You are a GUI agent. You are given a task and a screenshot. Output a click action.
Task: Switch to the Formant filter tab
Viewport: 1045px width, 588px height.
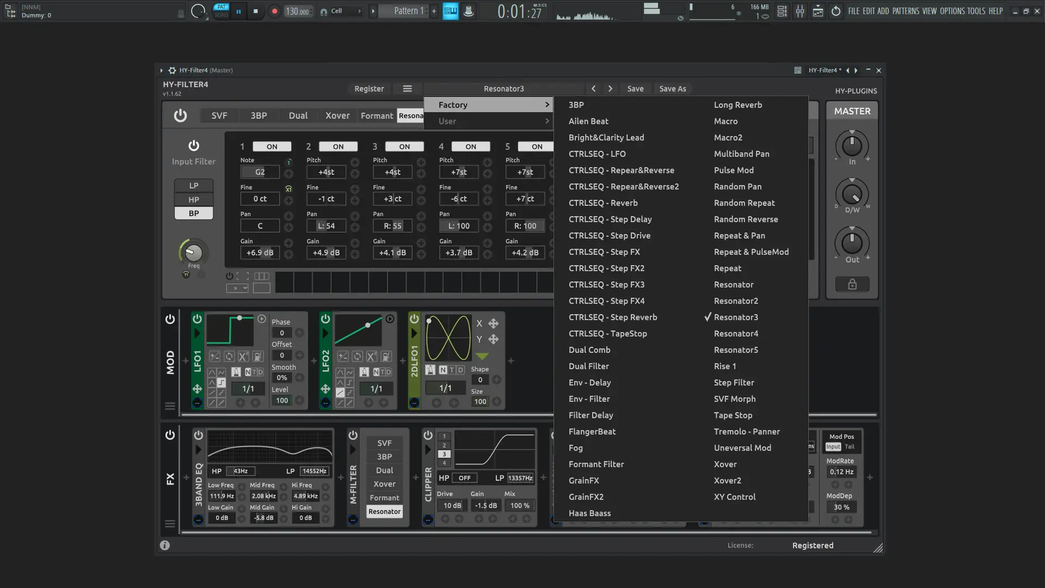coord(377,115)
